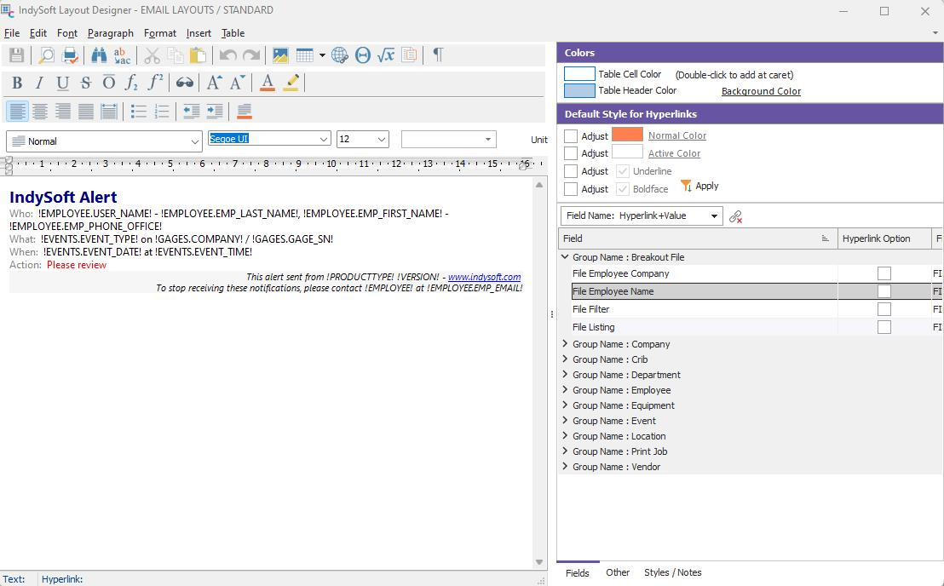The width and height of the screenshot is (944, 586).
Task: Click the Table Header Color swatch
Action: 579,90
